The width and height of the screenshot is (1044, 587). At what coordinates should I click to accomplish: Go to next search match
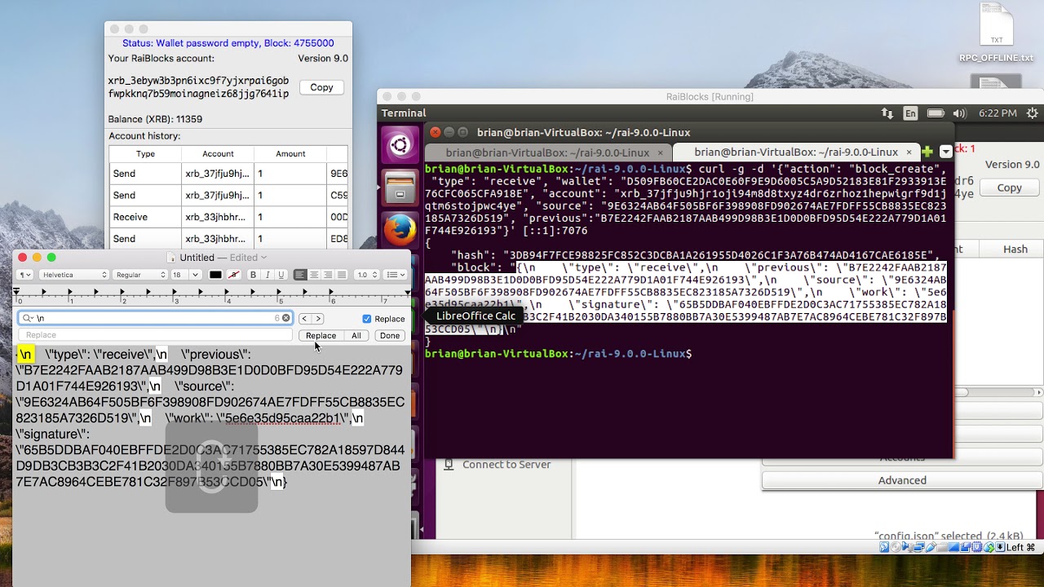click(318, 319)
